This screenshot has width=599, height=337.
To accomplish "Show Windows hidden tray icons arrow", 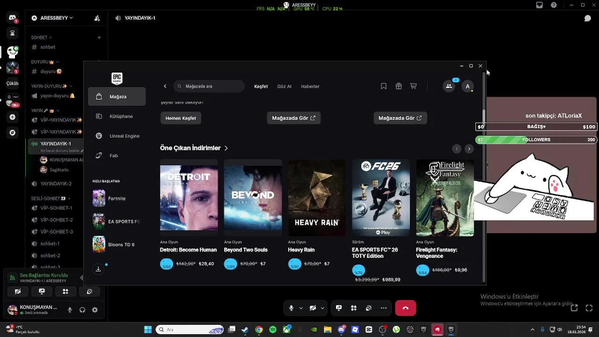I will pyautogui.click(x=533, y=329).
